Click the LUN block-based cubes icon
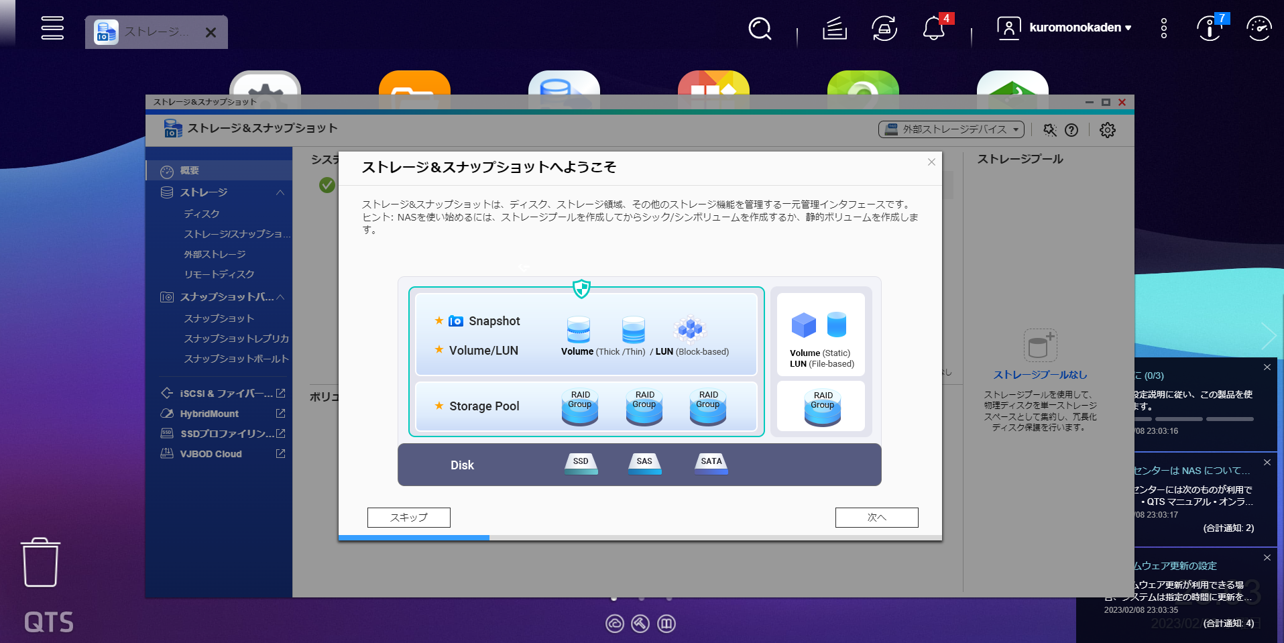The height and width of the screenshot is (643, 1284). tap(689, 329)
